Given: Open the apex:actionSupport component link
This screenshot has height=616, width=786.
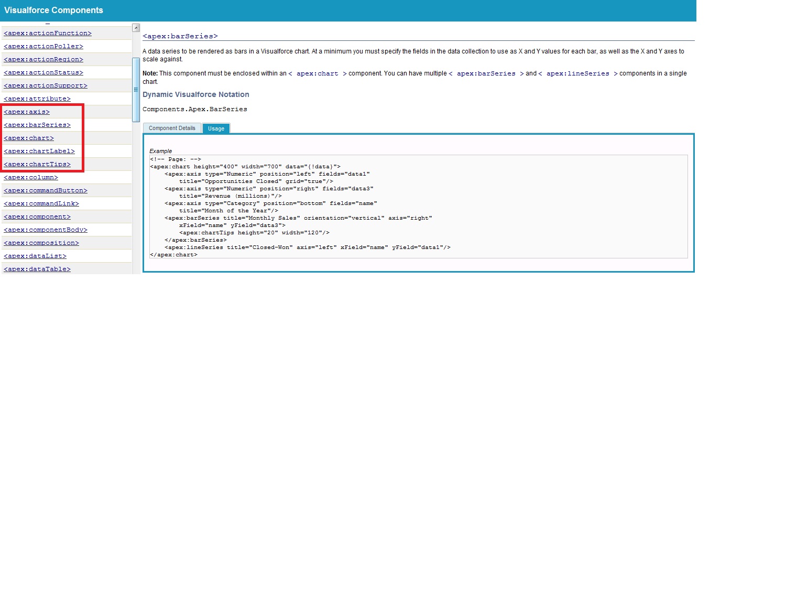Looking at the screenshot, I should [46, 85].
